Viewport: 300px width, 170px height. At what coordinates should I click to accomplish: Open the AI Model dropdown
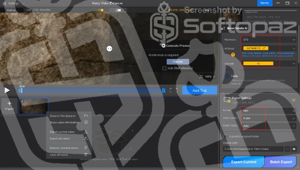coord(269,48)
